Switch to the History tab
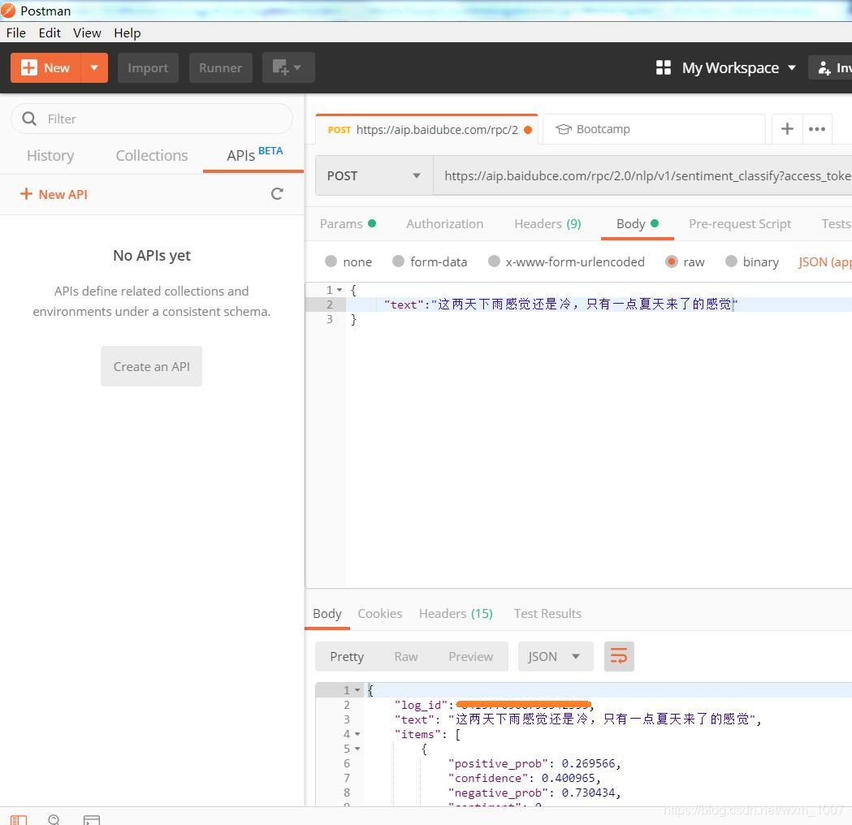 (50, 156)
